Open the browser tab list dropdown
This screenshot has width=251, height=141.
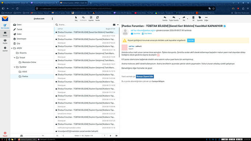tap(233, 3)
